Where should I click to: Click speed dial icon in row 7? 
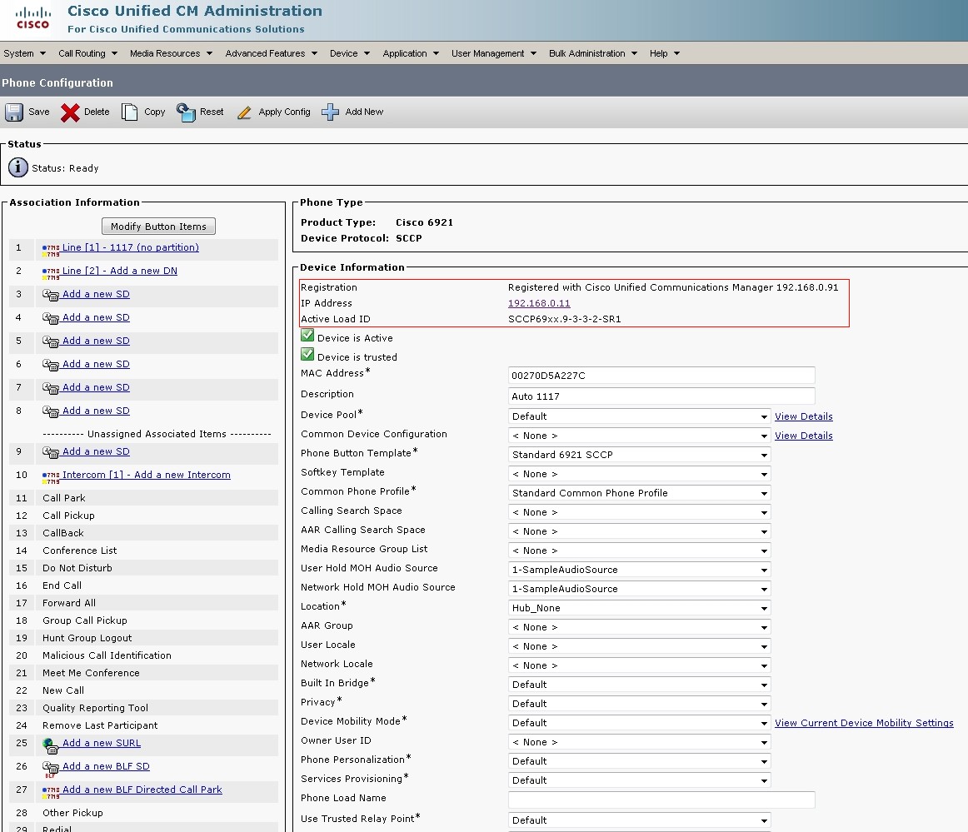click(51, 389)
